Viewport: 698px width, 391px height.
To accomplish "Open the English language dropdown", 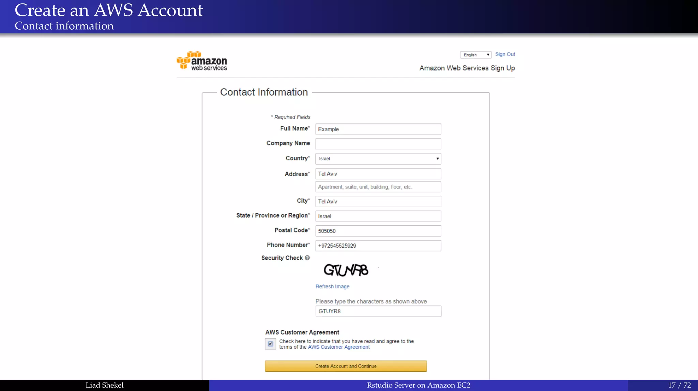I will 475,55.
